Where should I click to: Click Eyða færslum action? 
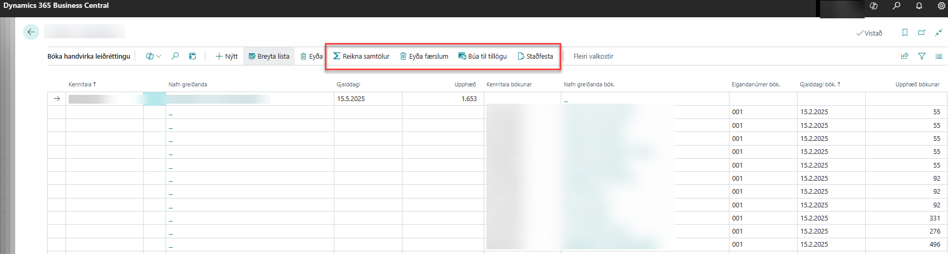click(x=424, y=56)
